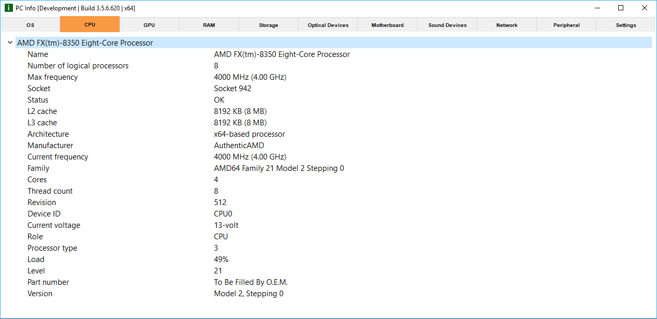This screenshot has width=657, height=319.
Task: Minimize the PC Info window
Action: (597, 8)
